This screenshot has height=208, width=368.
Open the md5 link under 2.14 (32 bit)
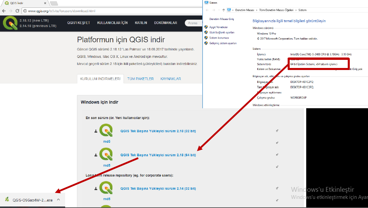coord(107,199)
